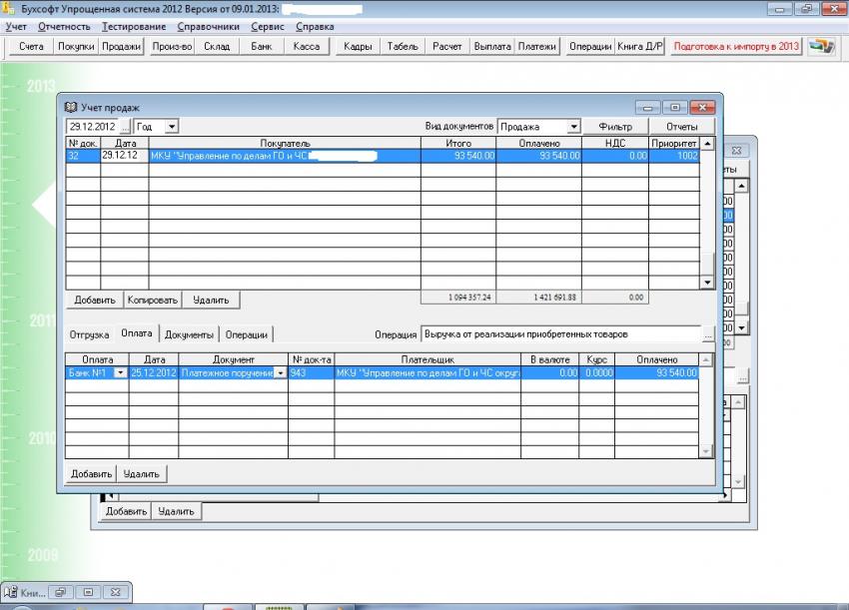Switch to the Отгрузка tab
This screenshot has width=849, height=610.
[x=89, y=334]
